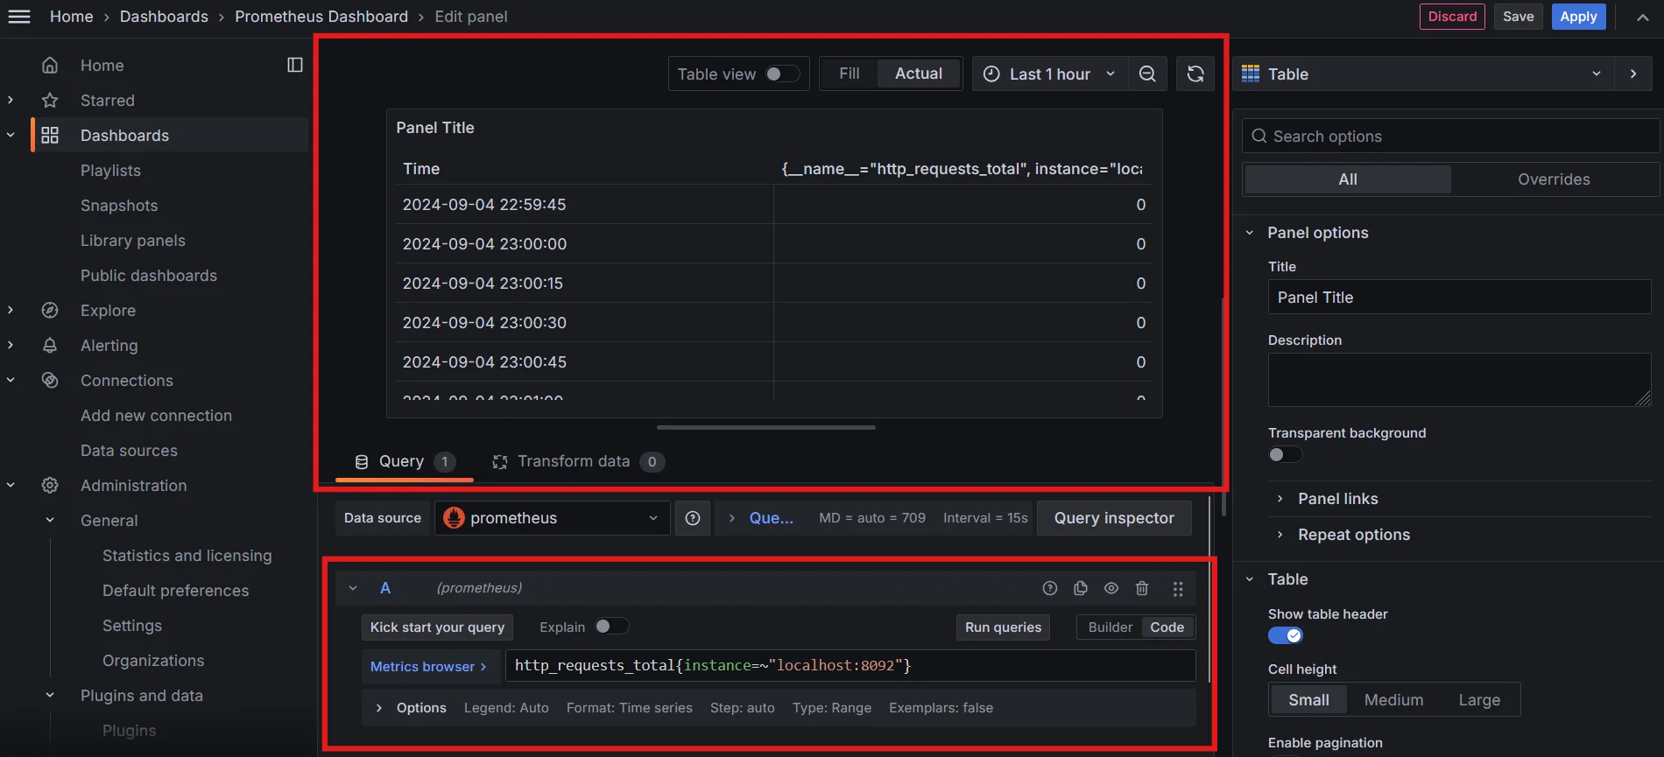Show query A help icon
Image resolution: width=1664 pixels, height=757 pixels.
click(x=1050, y=588)
